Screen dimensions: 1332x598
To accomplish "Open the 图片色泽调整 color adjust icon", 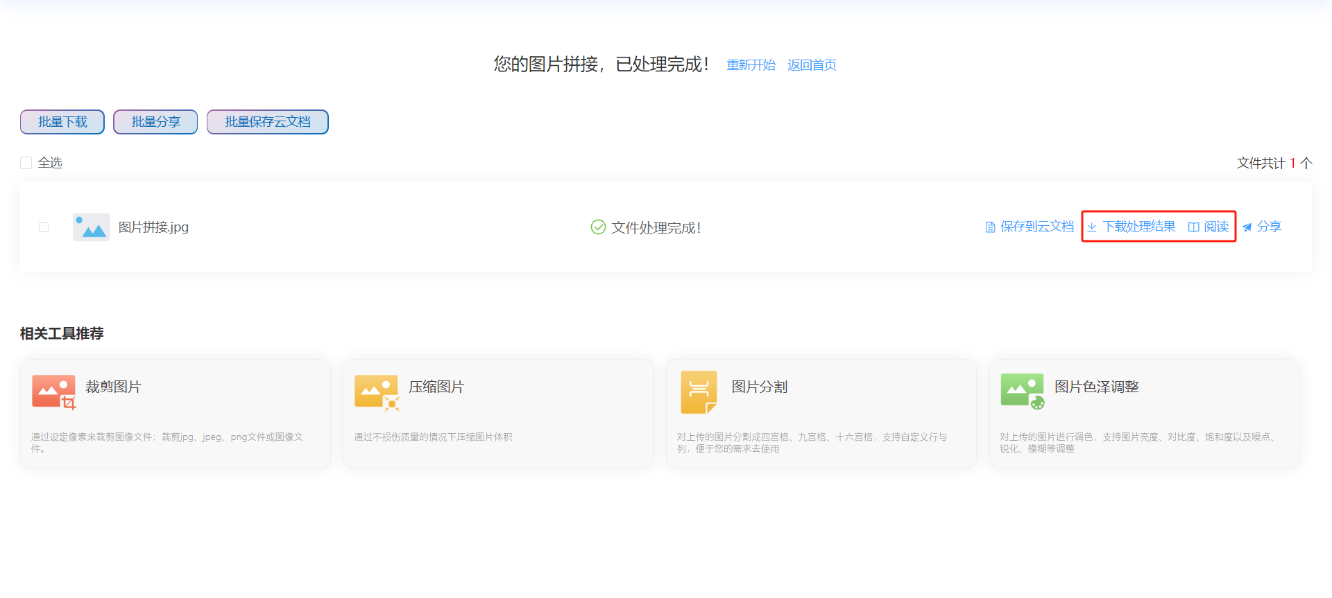I will coord(1023,392).
